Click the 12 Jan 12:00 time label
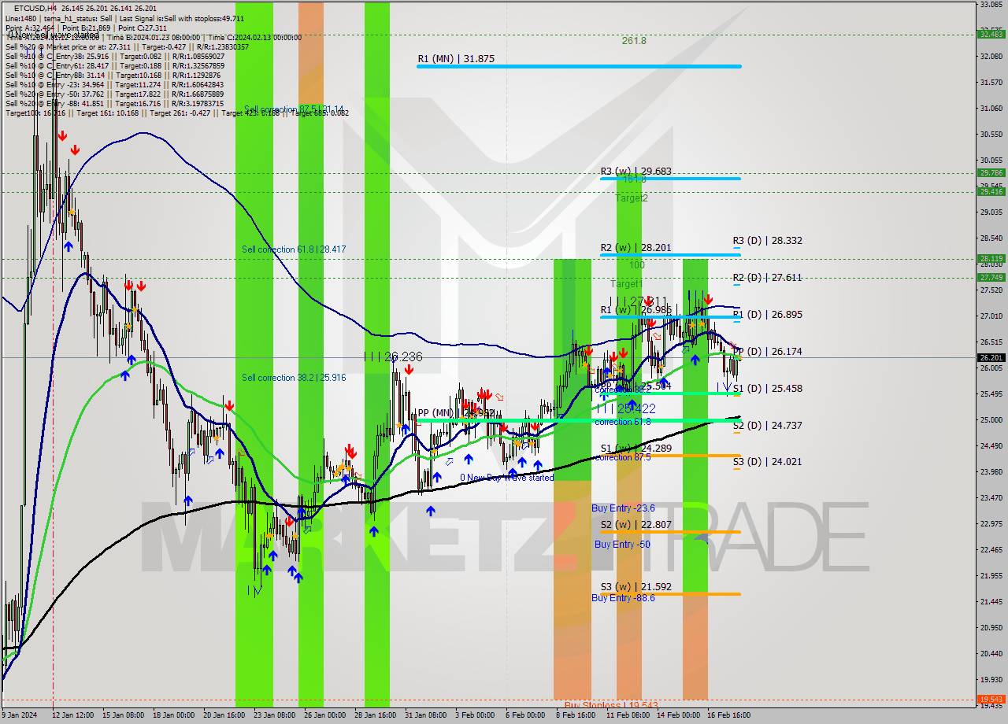Image resolution: width=1008 pixels, height=724 pixels. [x=74, y=715]
